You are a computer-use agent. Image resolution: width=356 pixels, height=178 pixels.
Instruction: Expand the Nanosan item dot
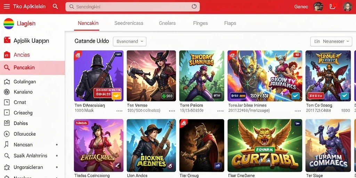(x=57, y=145)
